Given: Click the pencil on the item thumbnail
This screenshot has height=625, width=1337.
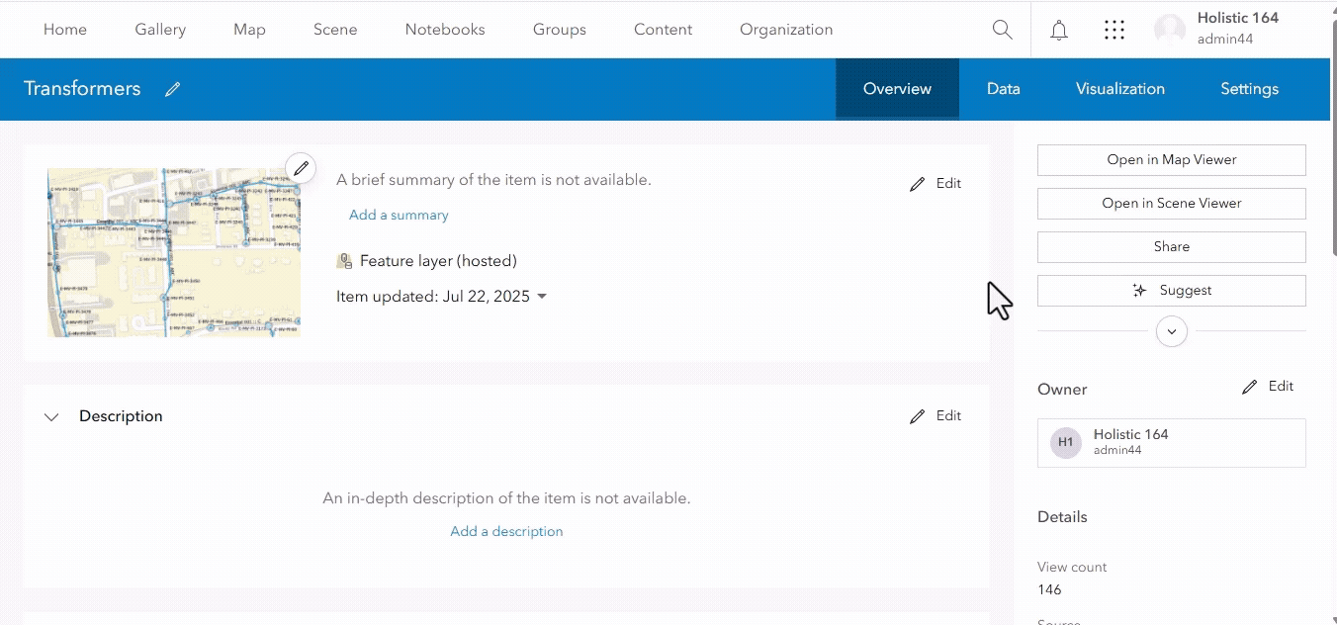Looking at the screenshot, I should tap(301, 168).
